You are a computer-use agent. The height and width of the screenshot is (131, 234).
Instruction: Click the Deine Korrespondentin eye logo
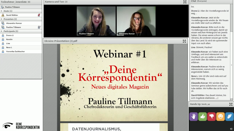point(8,126)
